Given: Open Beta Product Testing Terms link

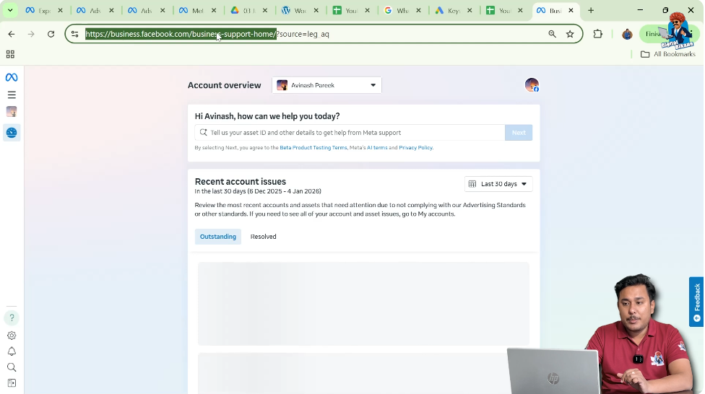Looking at the screenshot, I should point(313,148).
